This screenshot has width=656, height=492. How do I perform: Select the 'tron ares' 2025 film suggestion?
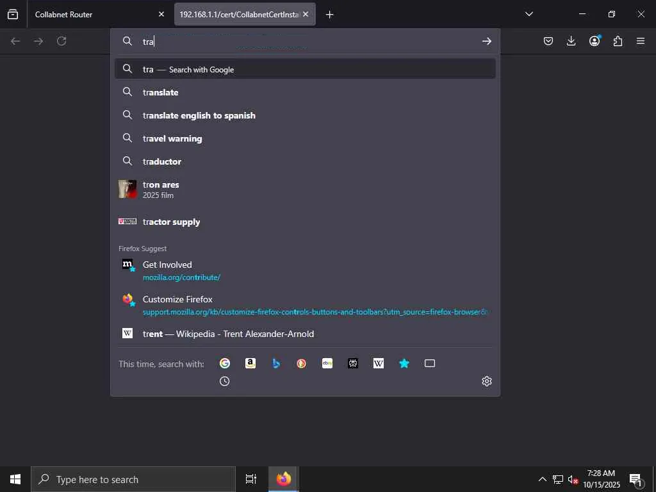click(x=305, y=189)
